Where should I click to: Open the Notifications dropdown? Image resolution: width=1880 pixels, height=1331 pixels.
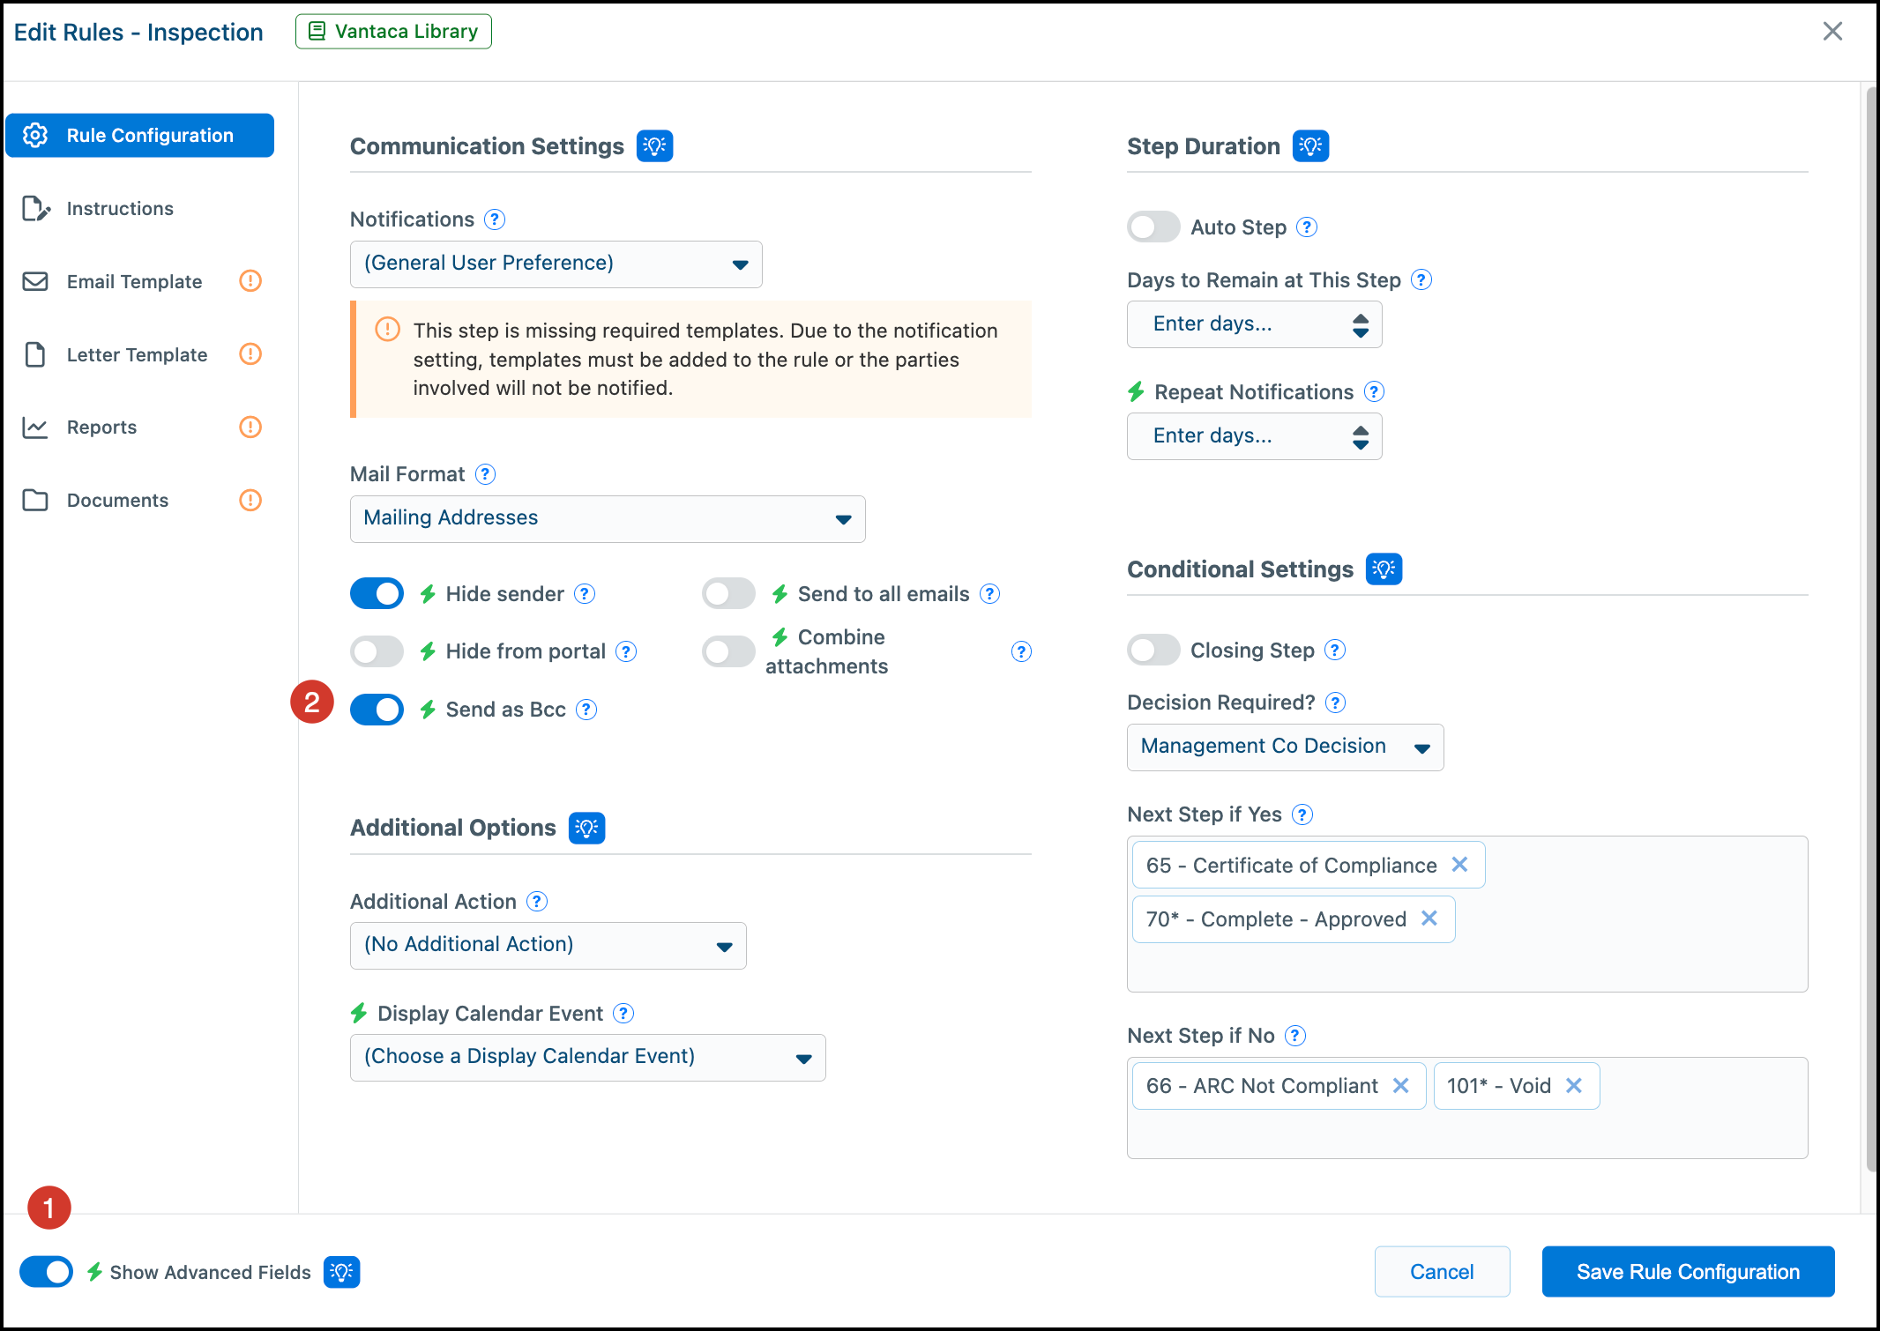pyautogui.click(x=556, y=264)
